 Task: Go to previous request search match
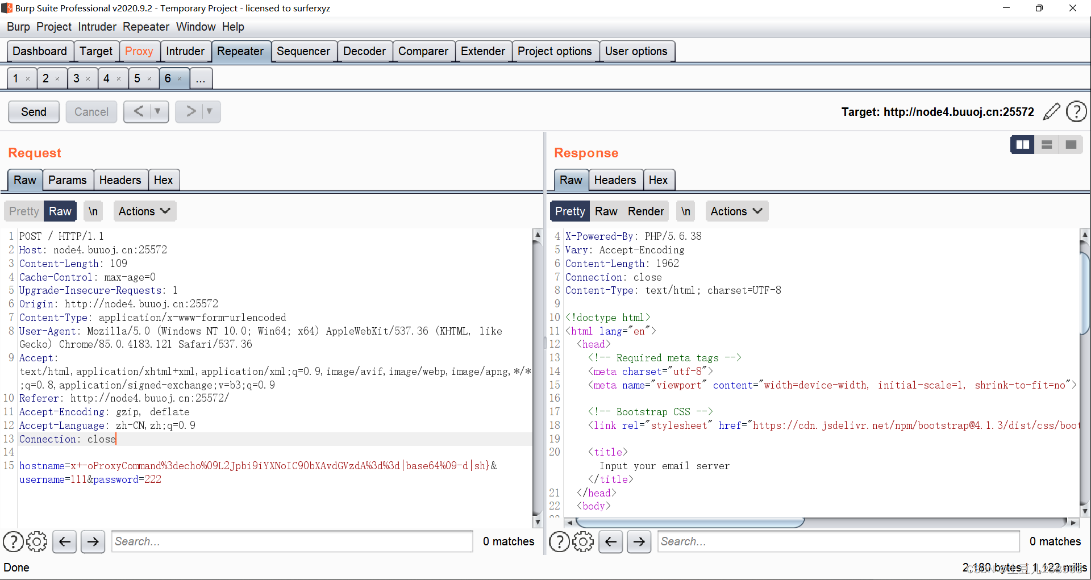tap(65, 541)
